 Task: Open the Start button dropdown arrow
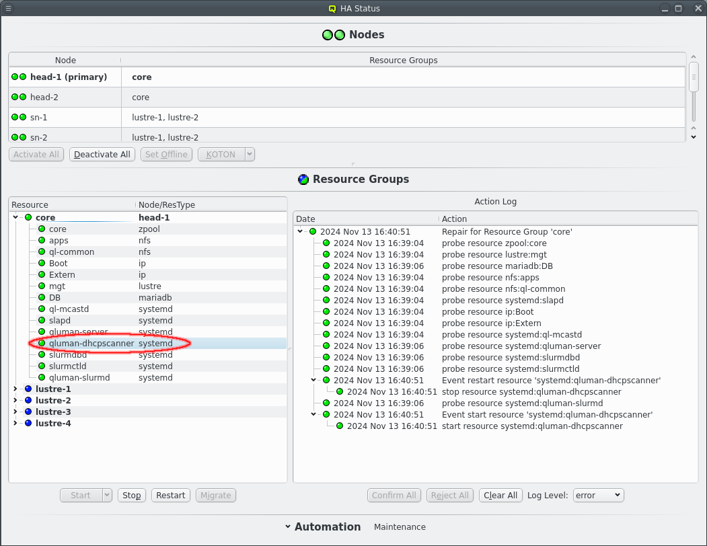[x=107, y=495]
